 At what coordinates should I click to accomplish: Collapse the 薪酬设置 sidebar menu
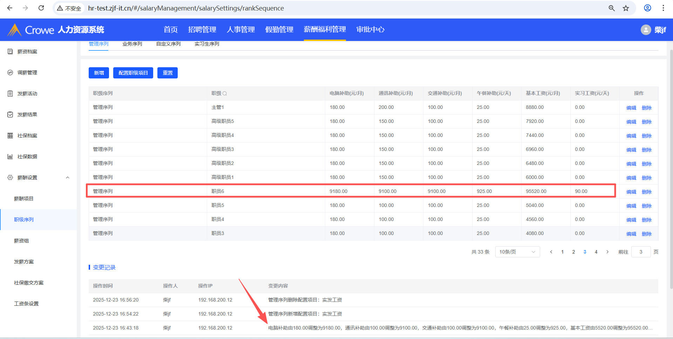pyautogui.click(x=68, y=178)
